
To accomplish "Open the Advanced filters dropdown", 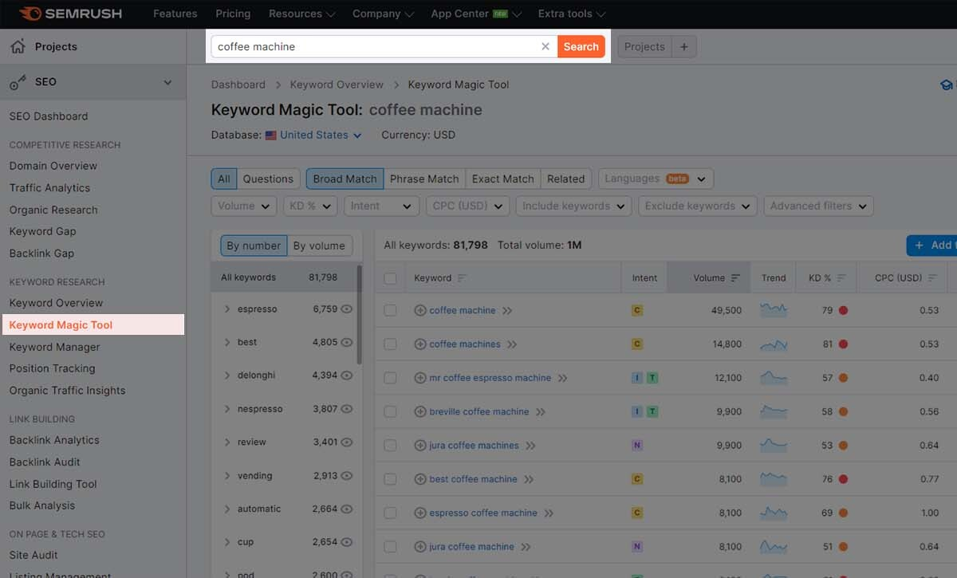I will click(818, 206).
